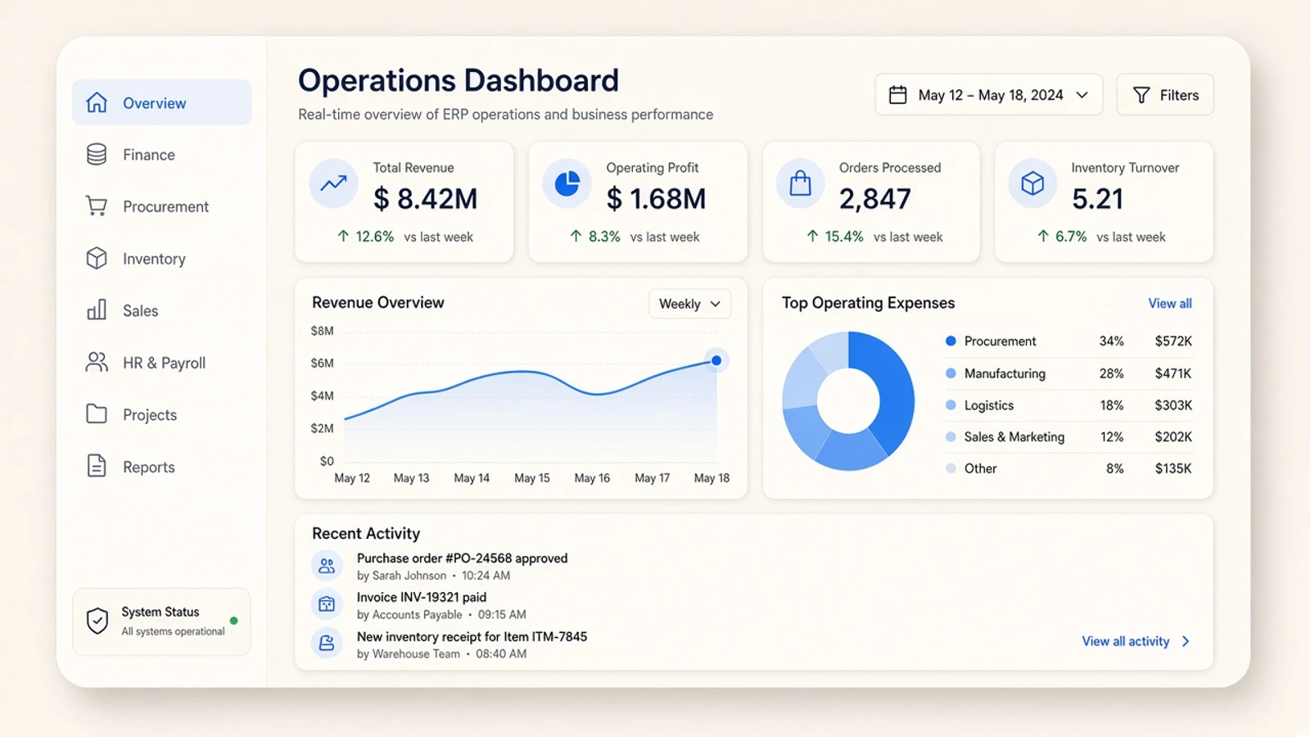The image size is (1310, 737).
Task: Open View all activity link
Action: (x=1126, y=641)
